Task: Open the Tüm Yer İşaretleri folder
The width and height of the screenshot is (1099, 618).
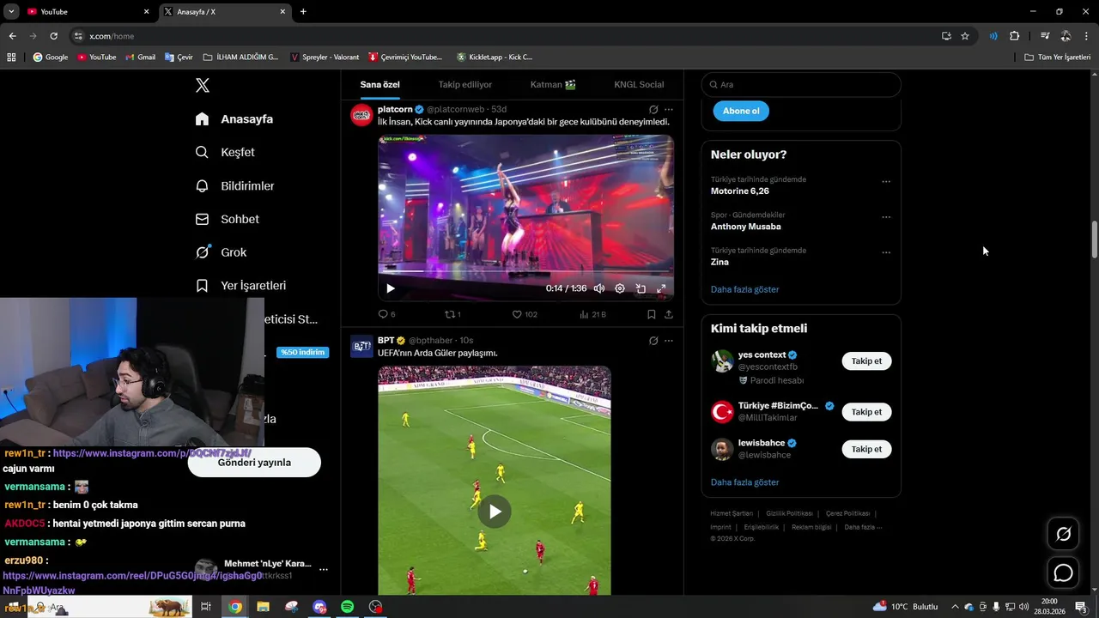Action: coord(1057,57)
